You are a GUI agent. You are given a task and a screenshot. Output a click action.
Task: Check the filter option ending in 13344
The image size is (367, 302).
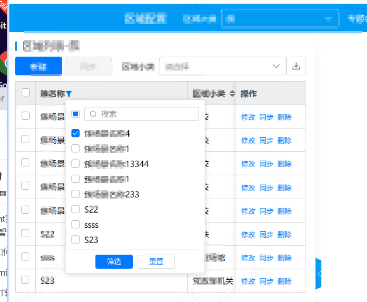[x=76, y=164]
